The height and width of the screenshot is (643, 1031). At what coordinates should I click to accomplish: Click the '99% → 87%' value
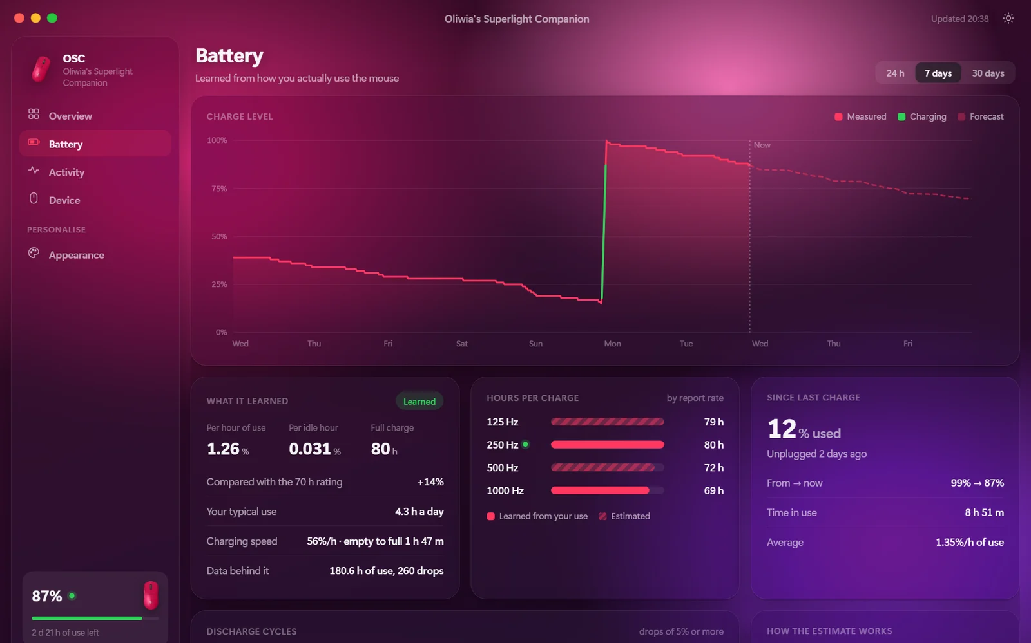click(x=977, y=483)
